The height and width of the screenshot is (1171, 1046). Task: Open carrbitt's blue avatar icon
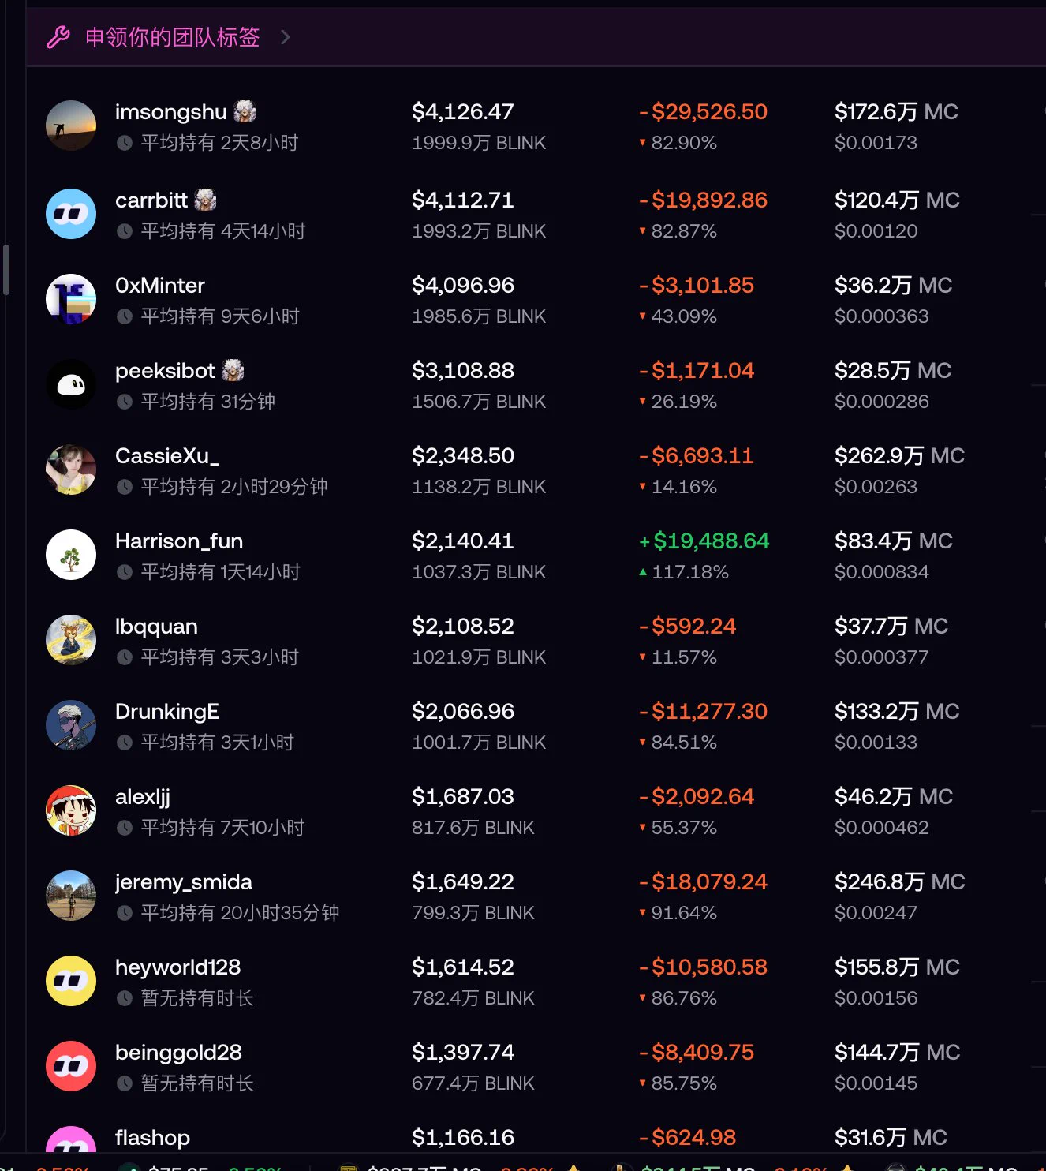coord(71,214)
